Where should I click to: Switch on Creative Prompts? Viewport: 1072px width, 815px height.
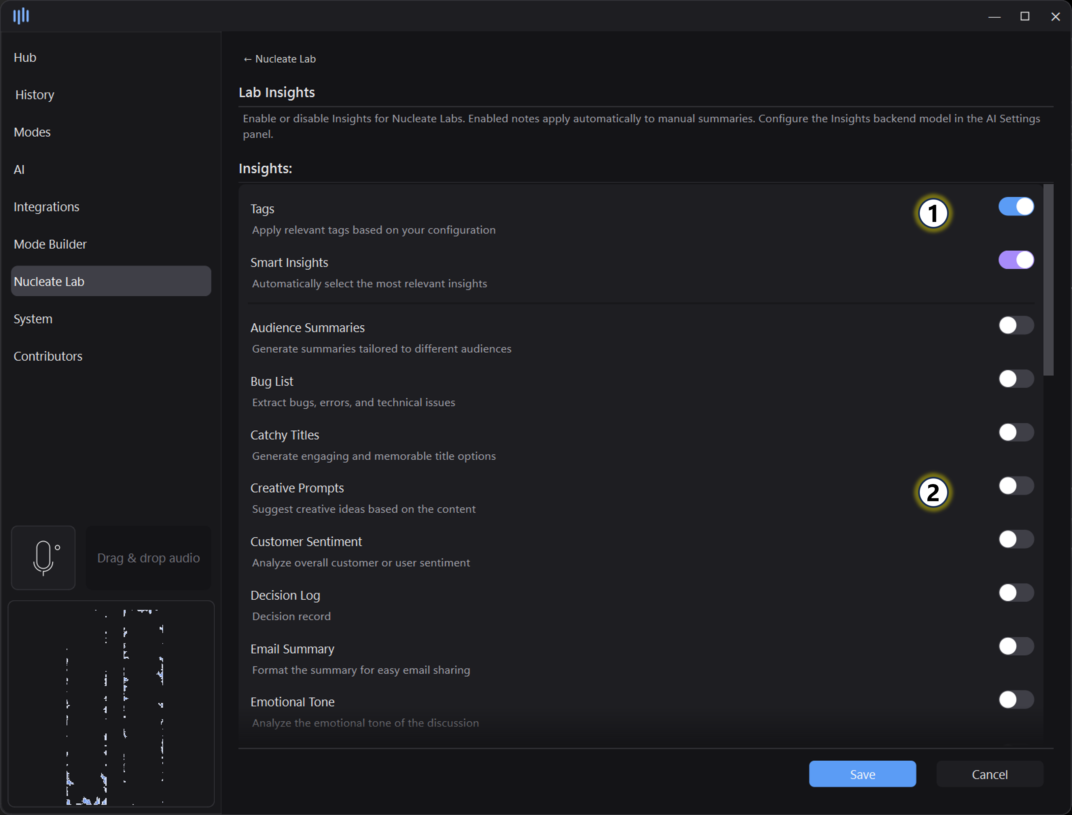(1016, 486)
